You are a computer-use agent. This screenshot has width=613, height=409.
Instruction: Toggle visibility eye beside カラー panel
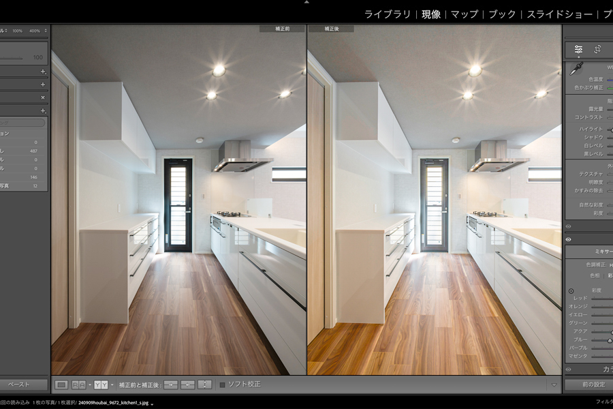pos(569,369)
